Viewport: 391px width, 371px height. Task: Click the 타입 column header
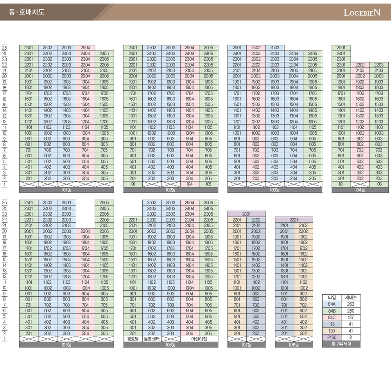(332, 297)
